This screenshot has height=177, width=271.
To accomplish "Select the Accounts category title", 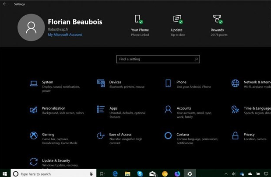I will click(x=184, y=108).
